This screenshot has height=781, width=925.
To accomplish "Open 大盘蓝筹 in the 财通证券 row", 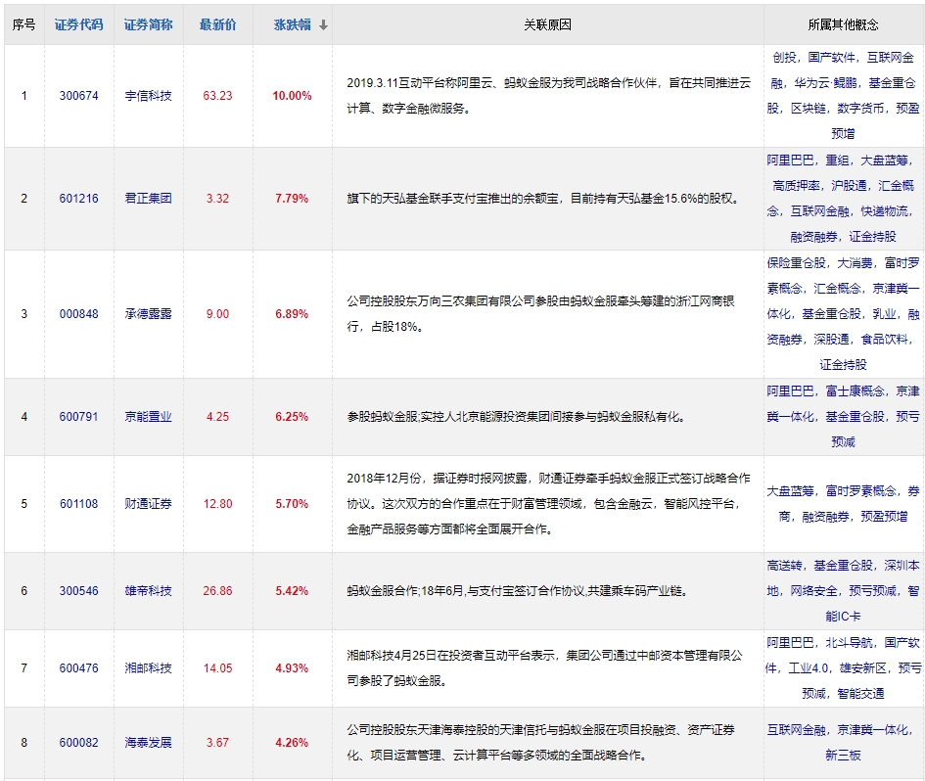I will pyautogui.click(x=790, y=490).
